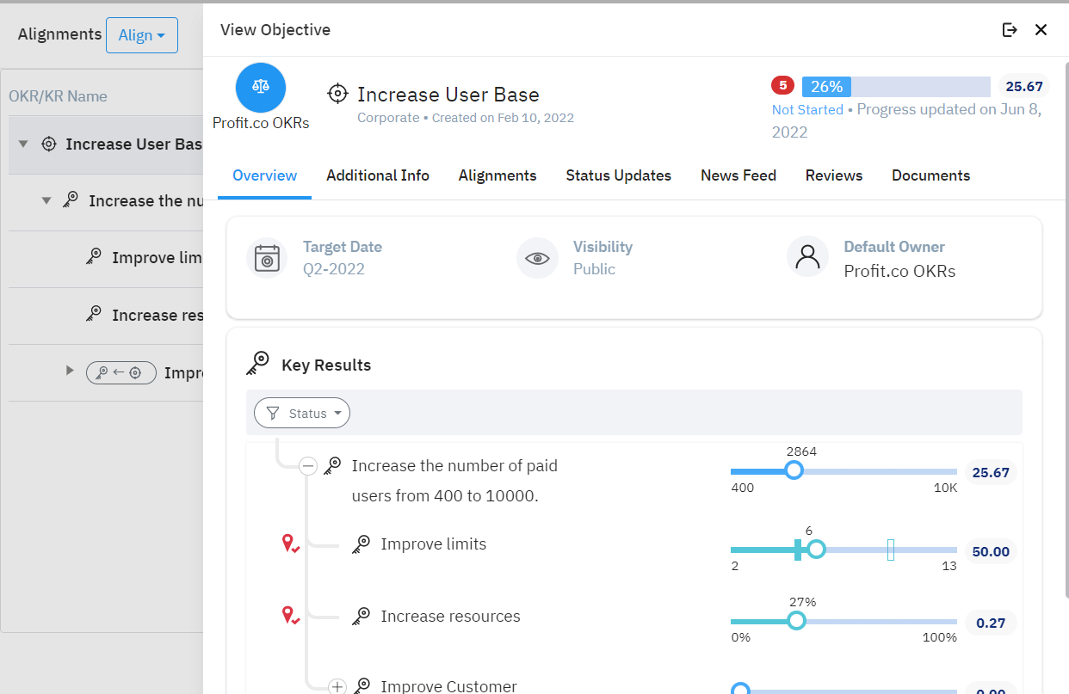The image size is (1069, 694).
Task: Collapse the Increase User Base tree row
Action: (23, 144)
